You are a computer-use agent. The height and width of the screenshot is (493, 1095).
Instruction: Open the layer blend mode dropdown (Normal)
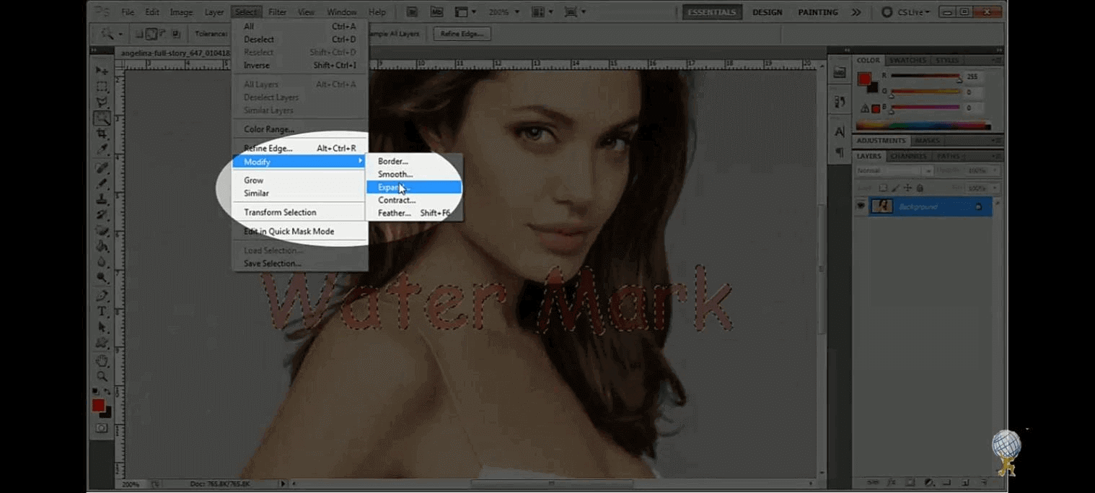pyautogui.click(x=894, y=171)
